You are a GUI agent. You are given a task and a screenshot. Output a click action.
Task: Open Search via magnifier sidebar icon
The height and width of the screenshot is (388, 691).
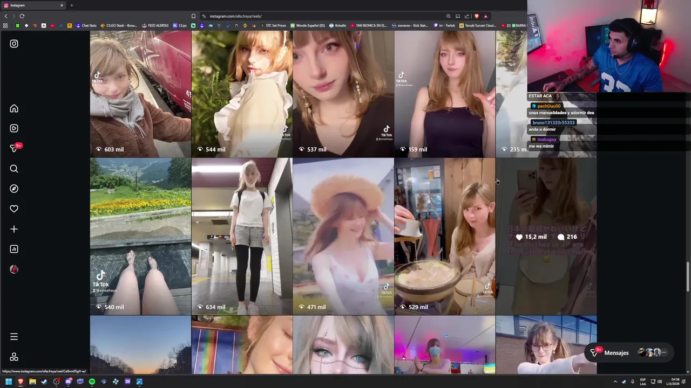point(14,169)
